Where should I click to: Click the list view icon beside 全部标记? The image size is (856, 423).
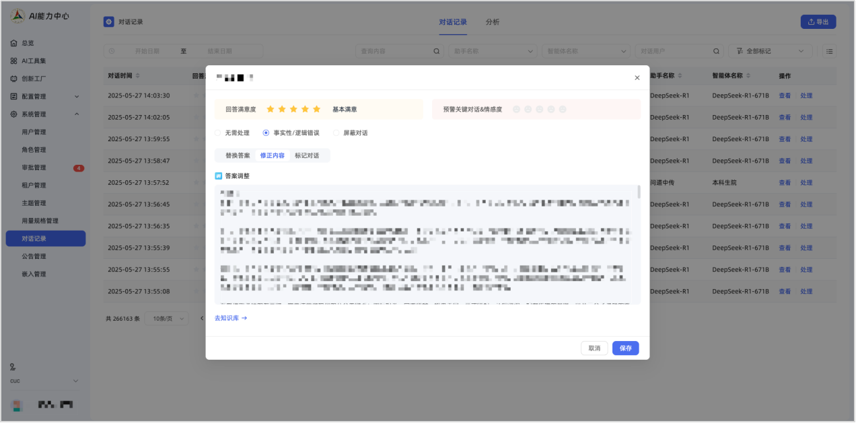point(830,51)
